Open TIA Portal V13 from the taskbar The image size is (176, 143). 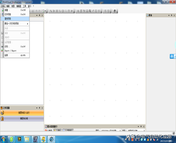point(35,139)
